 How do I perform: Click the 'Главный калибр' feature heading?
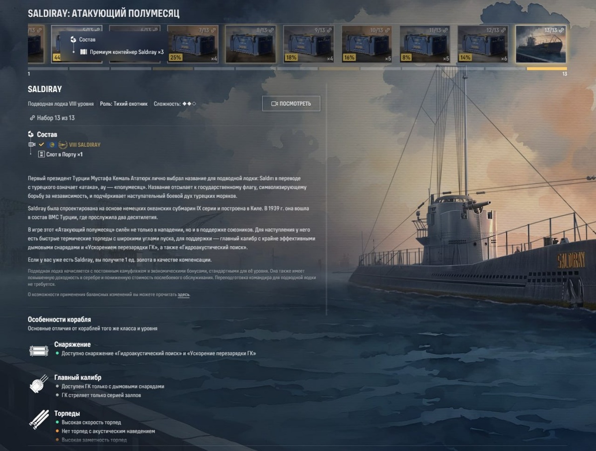77,378
